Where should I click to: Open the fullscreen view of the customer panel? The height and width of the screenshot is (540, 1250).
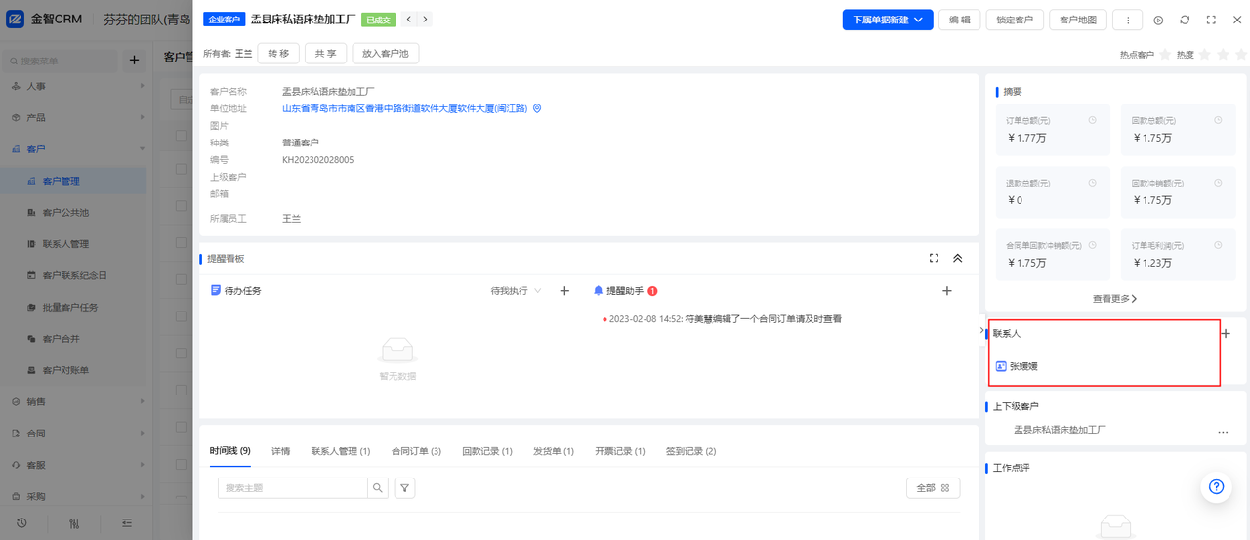click(1211, 20)
